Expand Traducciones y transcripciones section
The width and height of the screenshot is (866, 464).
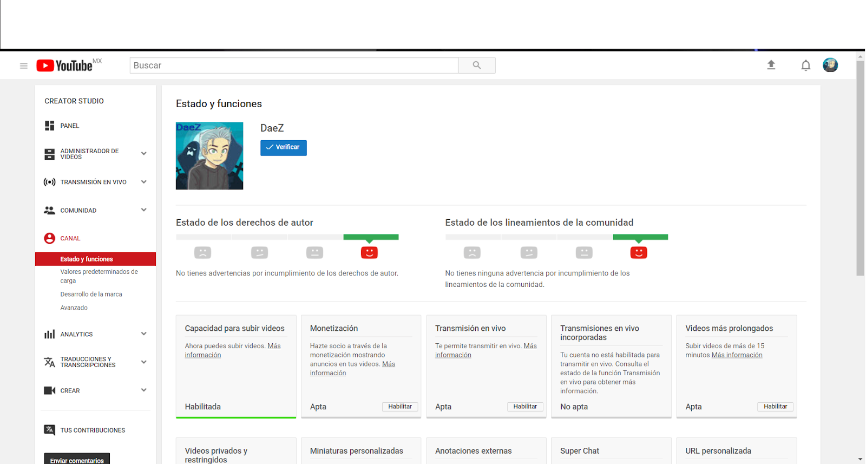[144, 362]
